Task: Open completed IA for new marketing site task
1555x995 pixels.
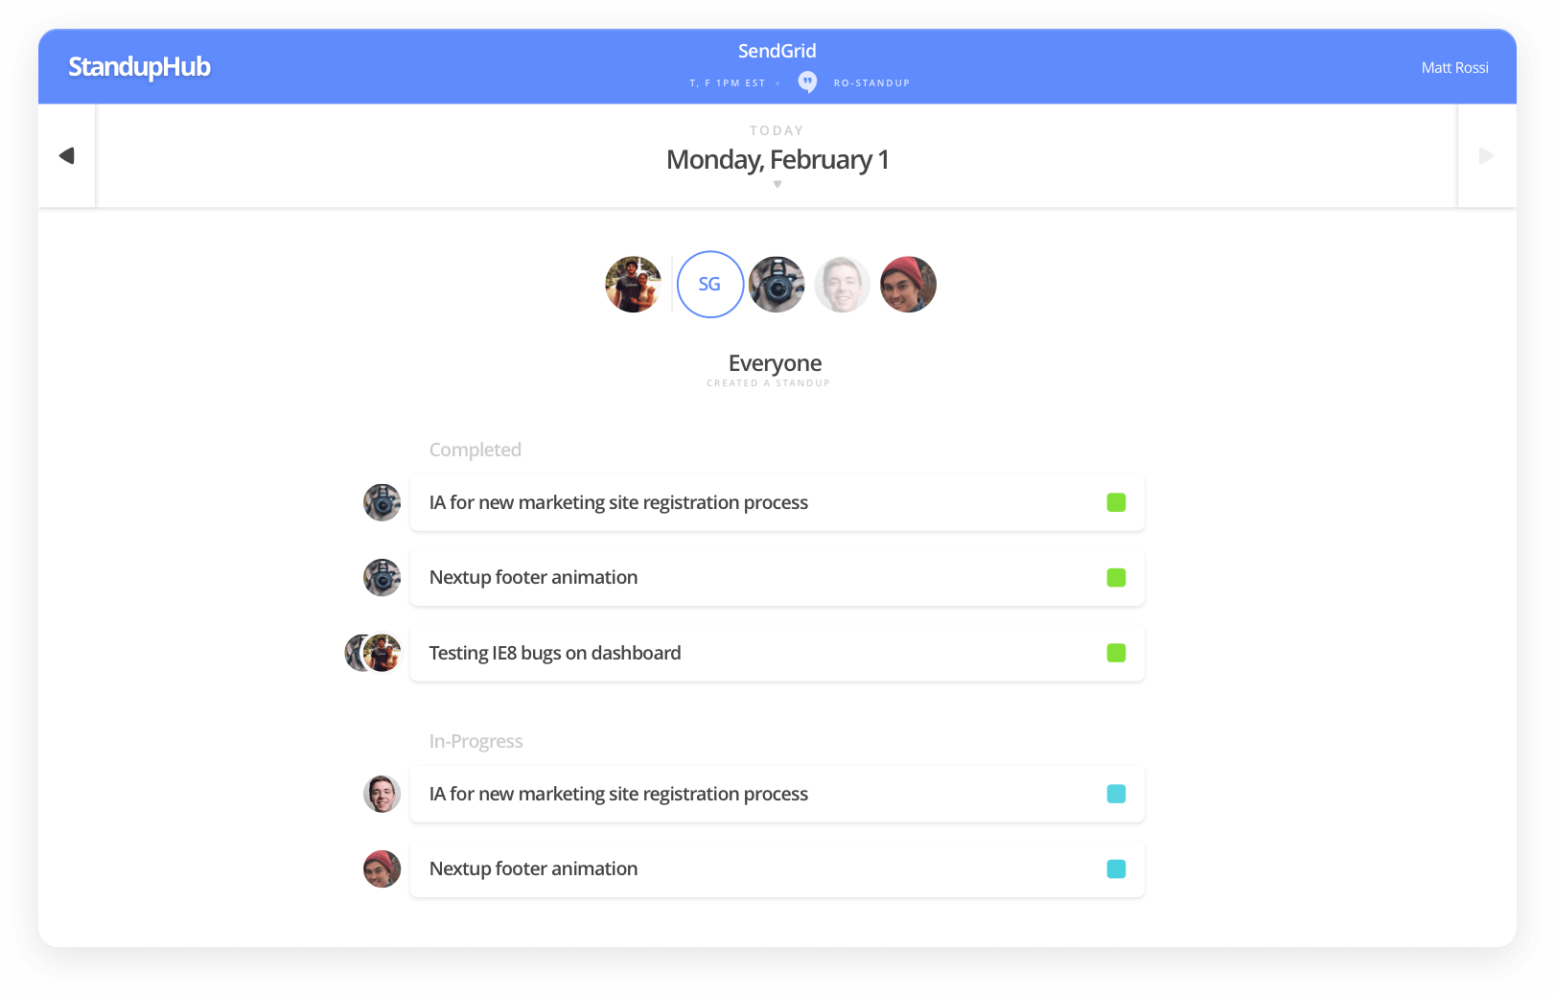Action: click(x=618, y=503)
